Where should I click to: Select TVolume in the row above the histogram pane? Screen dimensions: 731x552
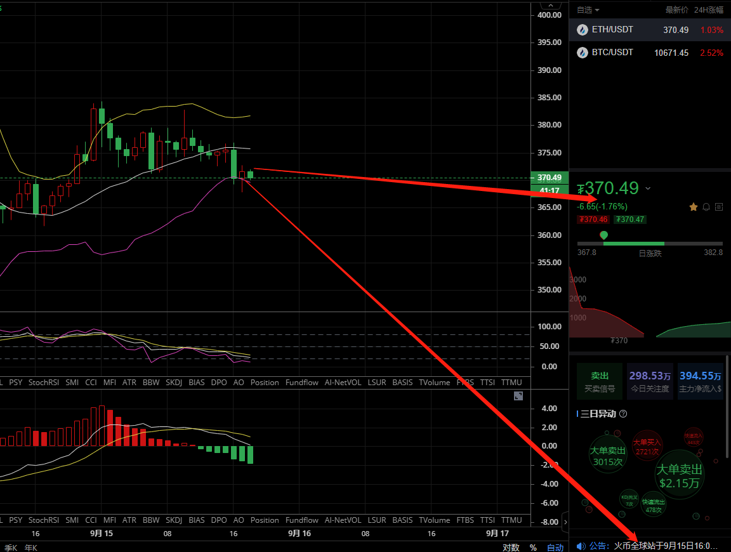(435, 383)
